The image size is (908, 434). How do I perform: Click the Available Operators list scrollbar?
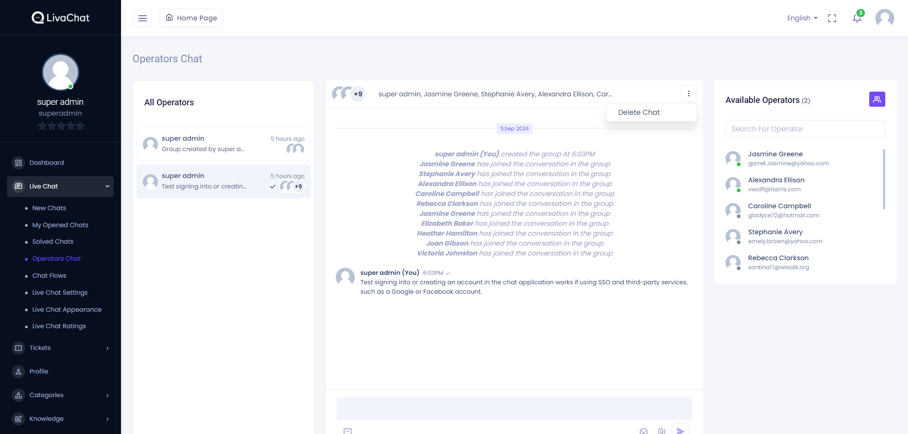pos(883,179)
